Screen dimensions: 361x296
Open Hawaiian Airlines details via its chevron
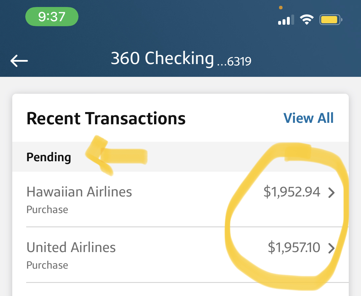pos(331,193)
